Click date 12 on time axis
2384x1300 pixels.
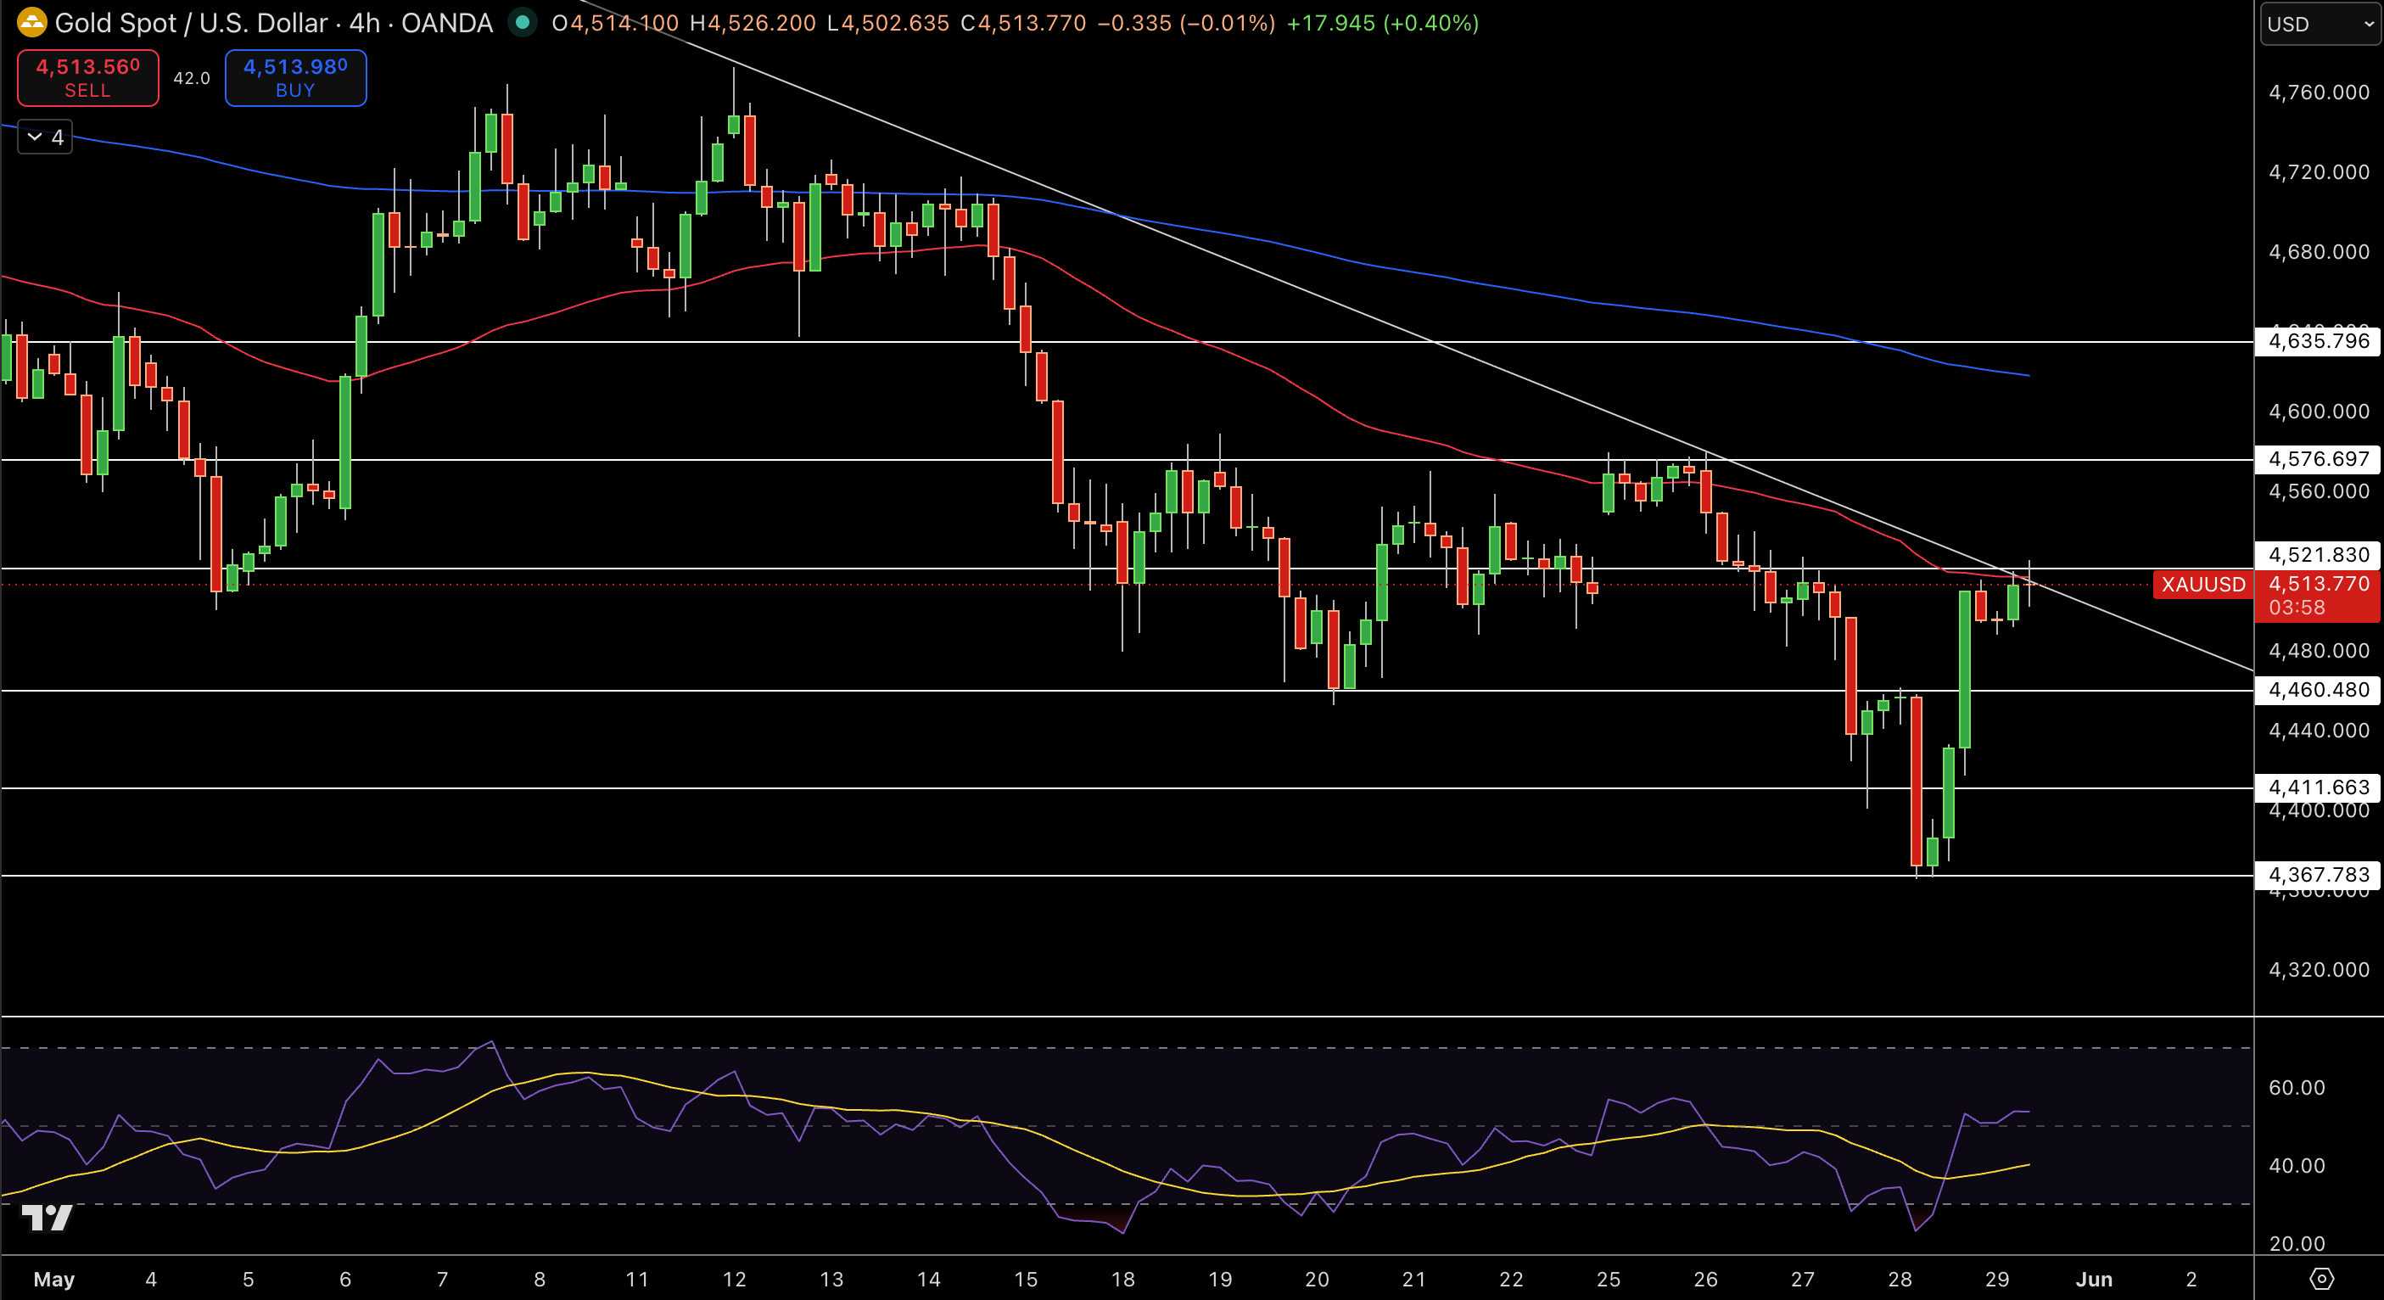pyautogui.click(x=734, y=1279)
